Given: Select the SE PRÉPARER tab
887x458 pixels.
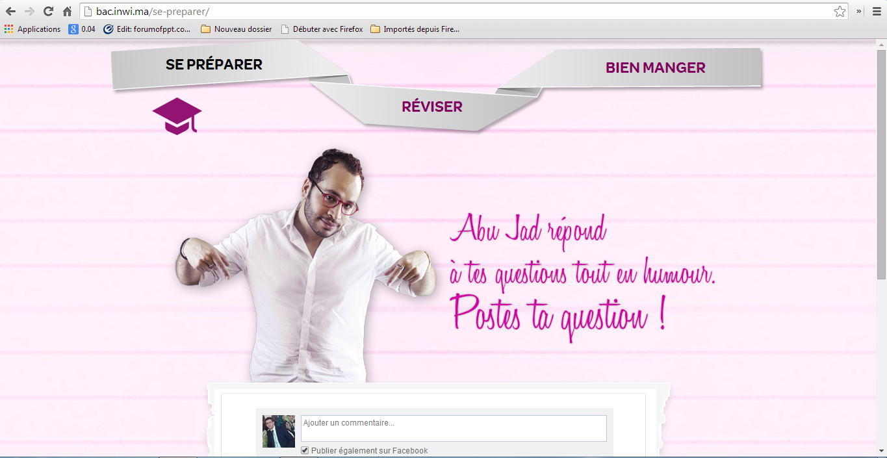Looking at the screenshot, I should tap(214, 64).
